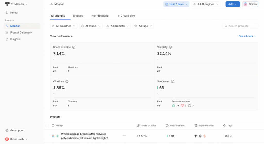Screen dimensions: 264x144
Task: Click the Tags column tag icon
Action: [225, 126]
